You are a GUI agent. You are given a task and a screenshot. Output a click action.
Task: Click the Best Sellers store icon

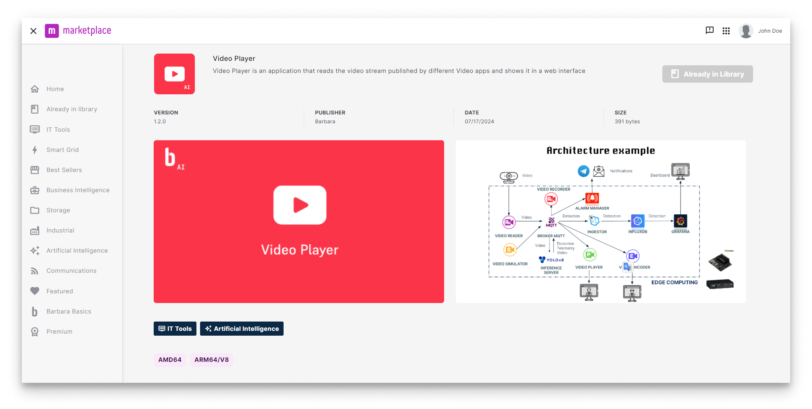(35, 170)
